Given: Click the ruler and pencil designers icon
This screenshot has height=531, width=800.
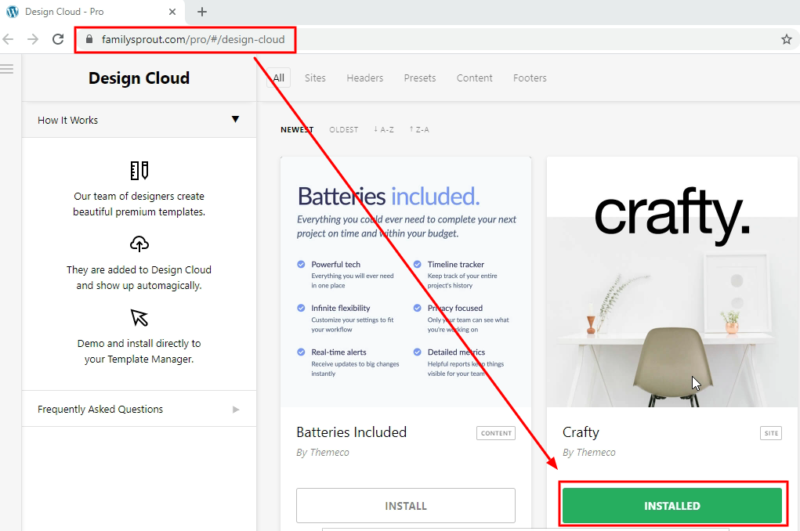Looking at the screenshot, I should [139, 171].
